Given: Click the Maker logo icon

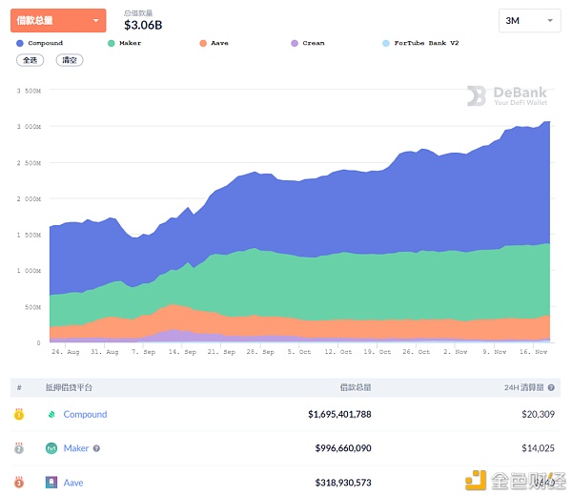Looking at the screenshot, I should tap(51, 447).
